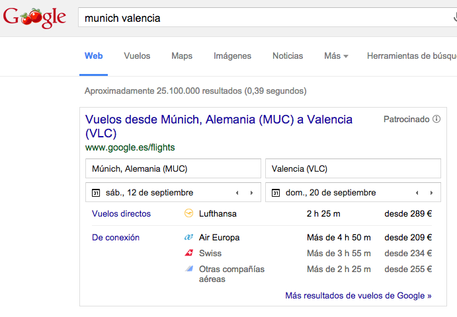The height and width of the screenshot is (317, 457).
Task: Click the desde 289 € price
Action: tap(408, 214)
